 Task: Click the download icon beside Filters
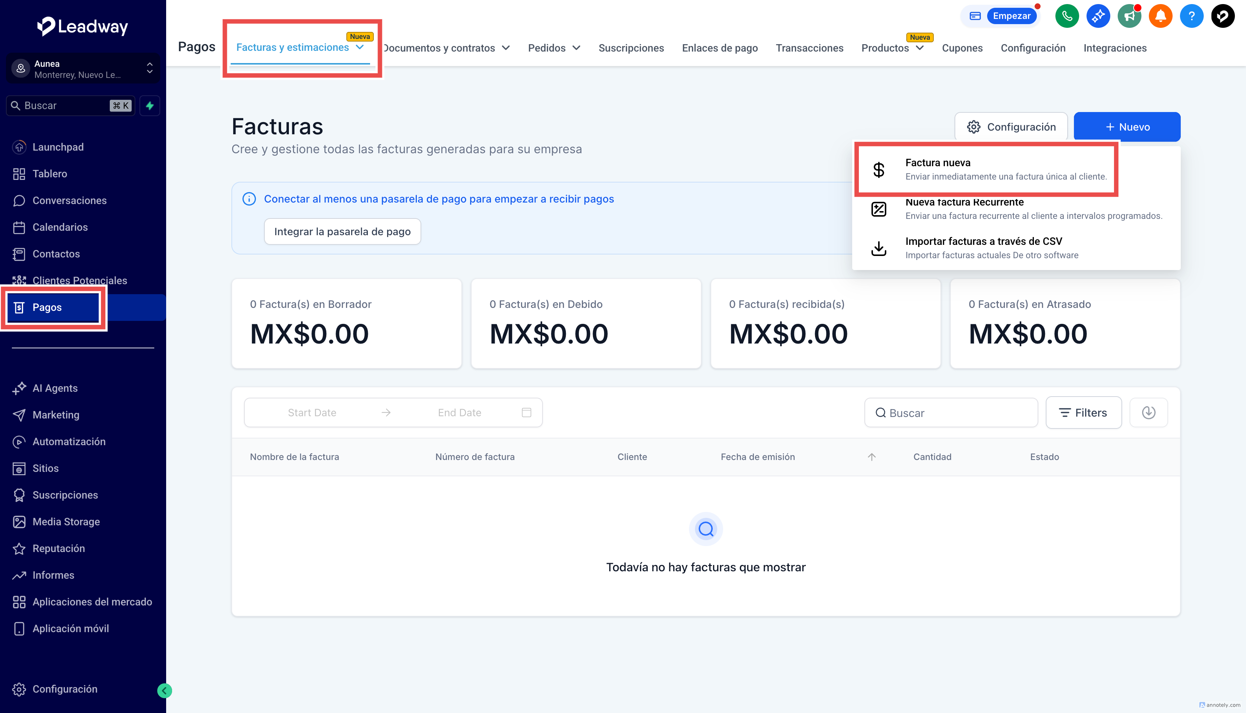pos(1148,413)
